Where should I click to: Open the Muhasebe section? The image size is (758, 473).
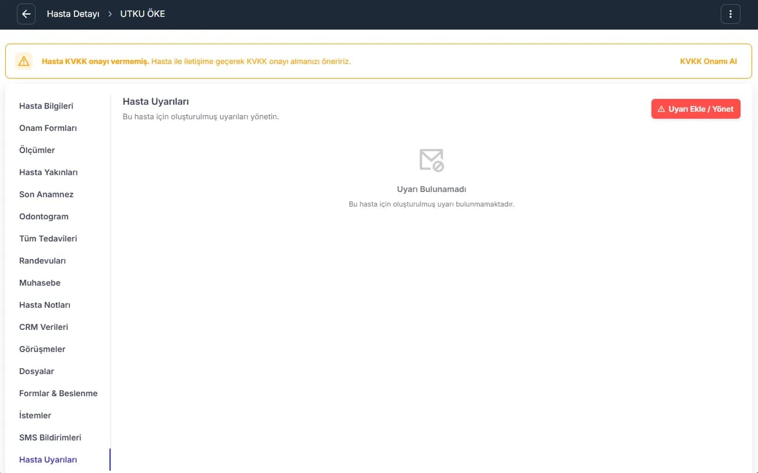(40, 283)
